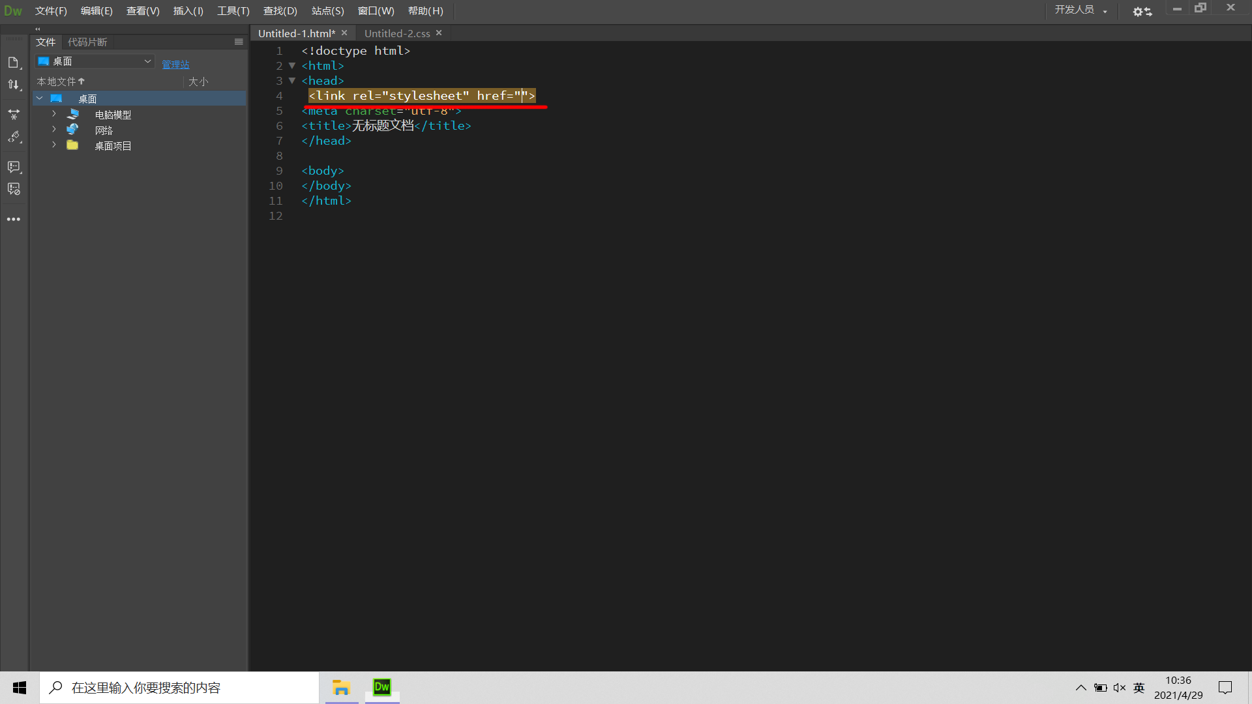1252x704 pixels.
Task: Sort by the 大小 column header
Action: (x=198, y=81)
